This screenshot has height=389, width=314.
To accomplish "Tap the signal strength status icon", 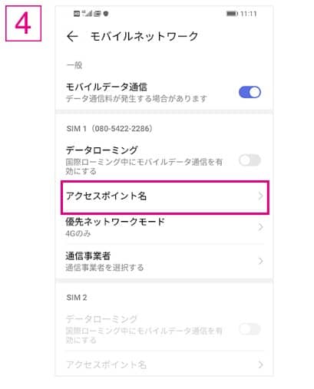I will pyautogui.click(x=87, y=13).
